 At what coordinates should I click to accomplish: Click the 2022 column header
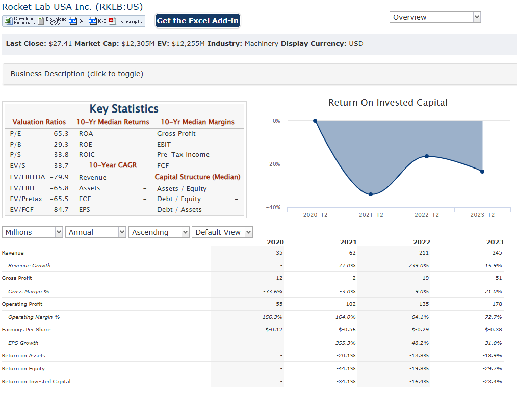pyautogui.click(x=422, y=242)
